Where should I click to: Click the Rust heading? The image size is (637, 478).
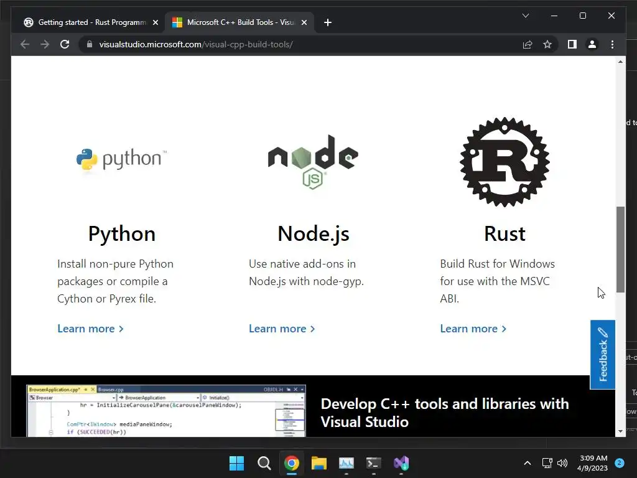(x=504, y=234)
